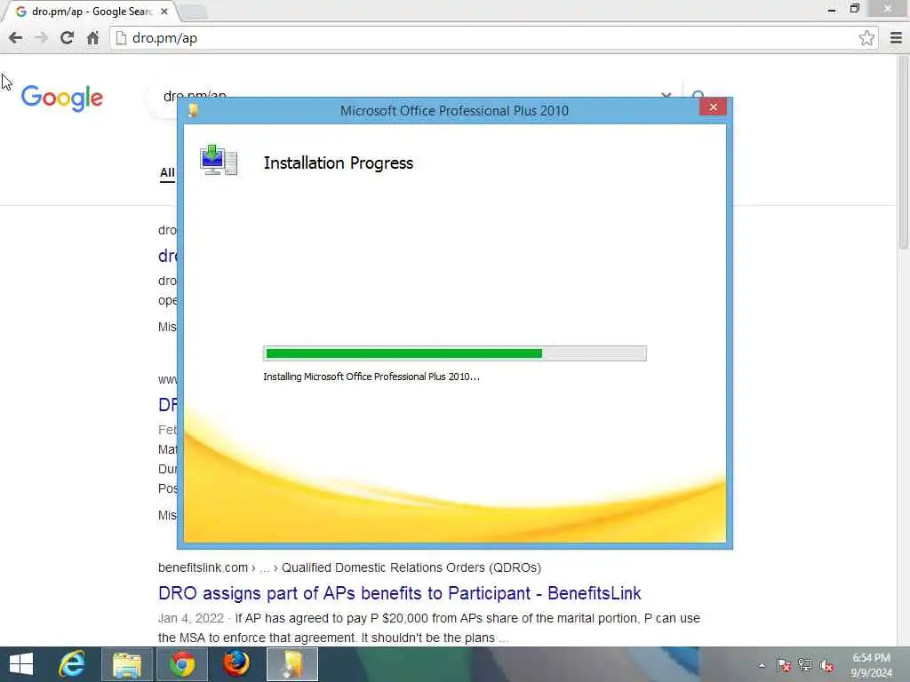The image size is (910, 682).
Task: Click the benefitslink.com breadcrumb URL
Action: 349,567
